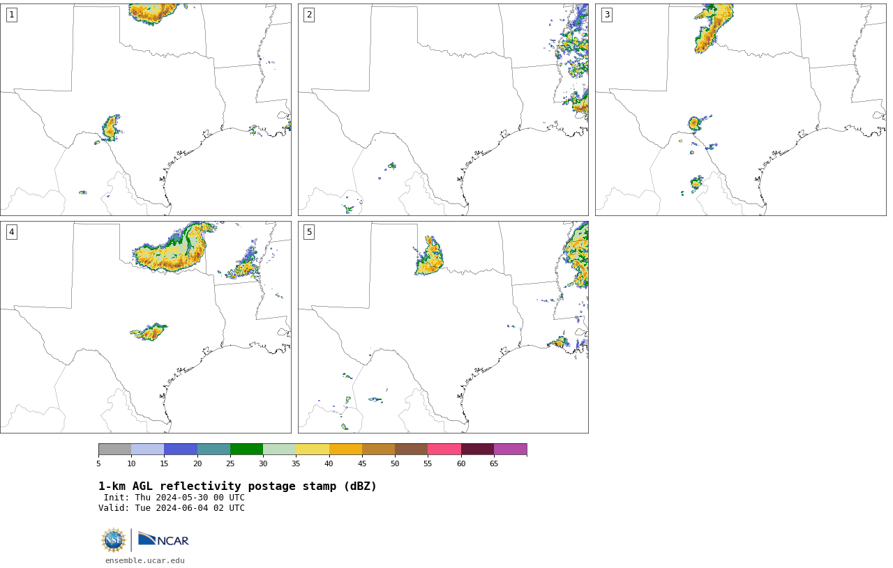Click the dark green 25-30 dBZ swatch
Image resolution: width=893 pixels, height=568 pixels.
pos(246,449)
